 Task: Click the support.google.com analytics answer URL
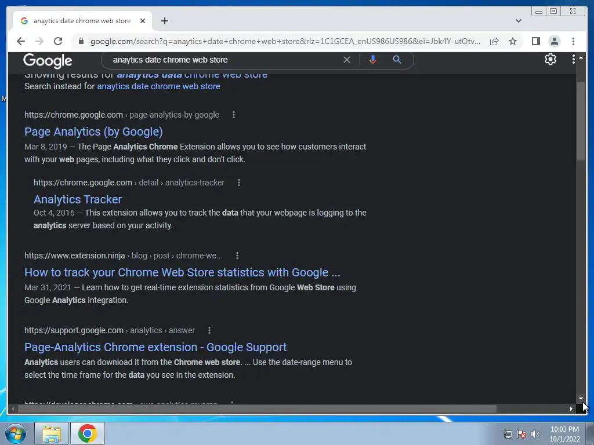point(110,330)
